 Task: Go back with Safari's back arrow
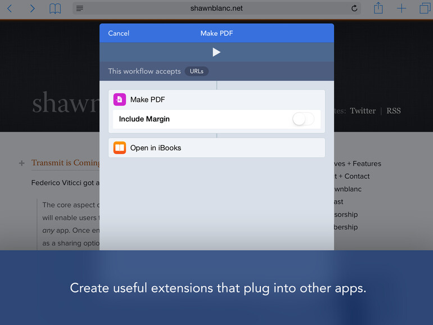10,8
